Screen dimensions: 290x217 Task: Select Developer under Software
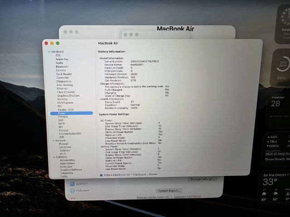pos(66,167)
